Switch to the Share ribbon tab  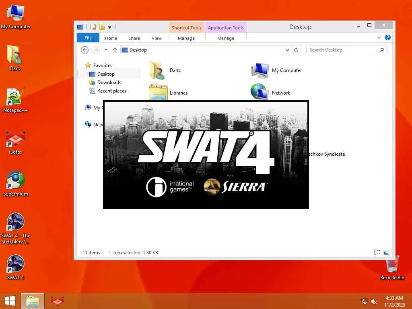[x=134, y=38]
